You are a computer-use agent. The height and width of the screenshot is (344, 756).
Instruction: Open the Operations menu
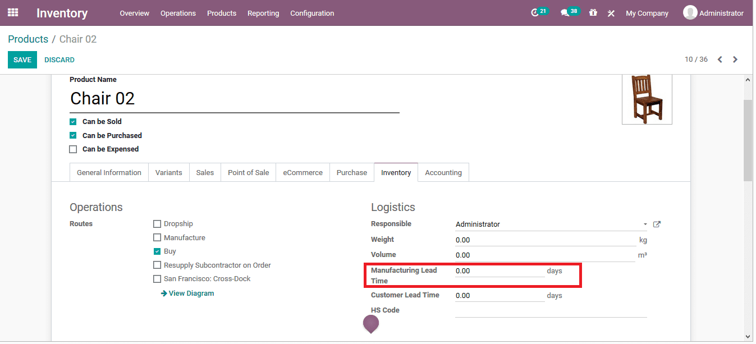pos(178,13)
